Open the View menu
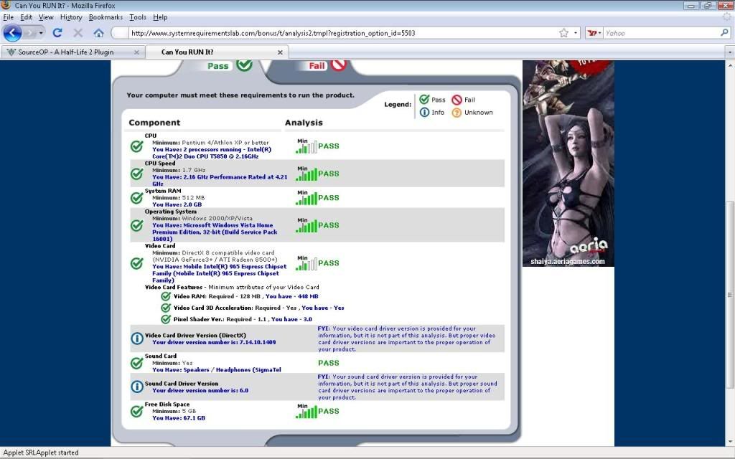The width and height of the screenshot is (735, 459). [46, 17]
